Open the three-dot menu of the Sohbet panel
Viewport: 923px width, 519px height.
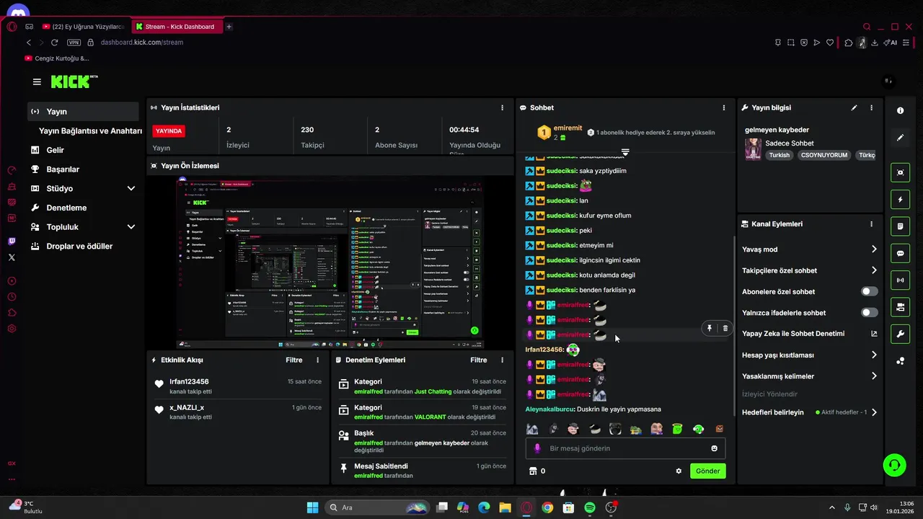point(724,107)
